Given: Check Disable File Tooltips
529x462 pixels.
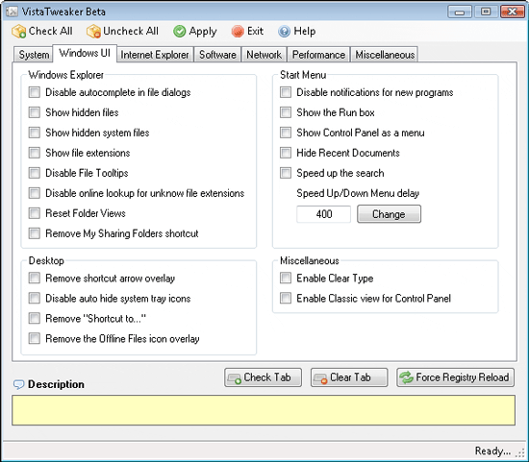Looking at the screenshot, I should point(34,173).
